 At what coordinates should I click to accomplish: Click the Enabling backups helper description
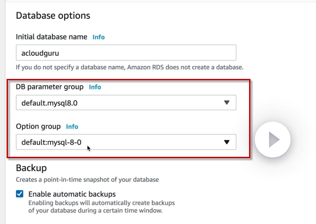click(x=101, y=206)
